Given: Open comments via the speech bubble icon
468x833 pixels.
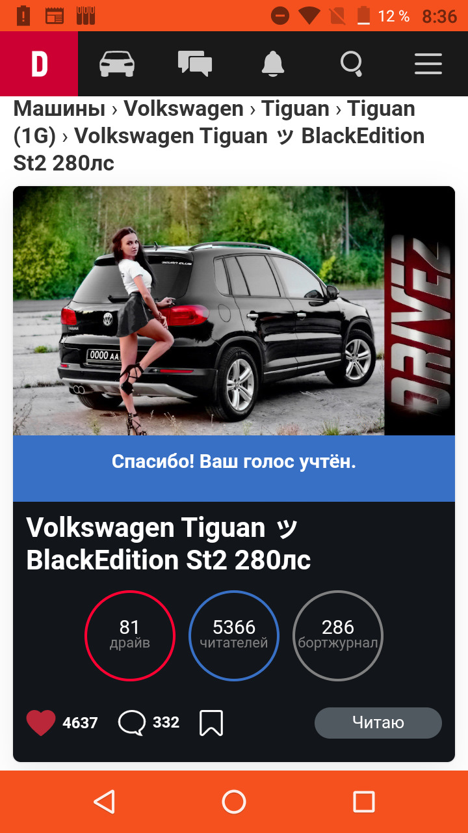Looking at the screenshot, I should pyautogui.click(x=132, y=723).
